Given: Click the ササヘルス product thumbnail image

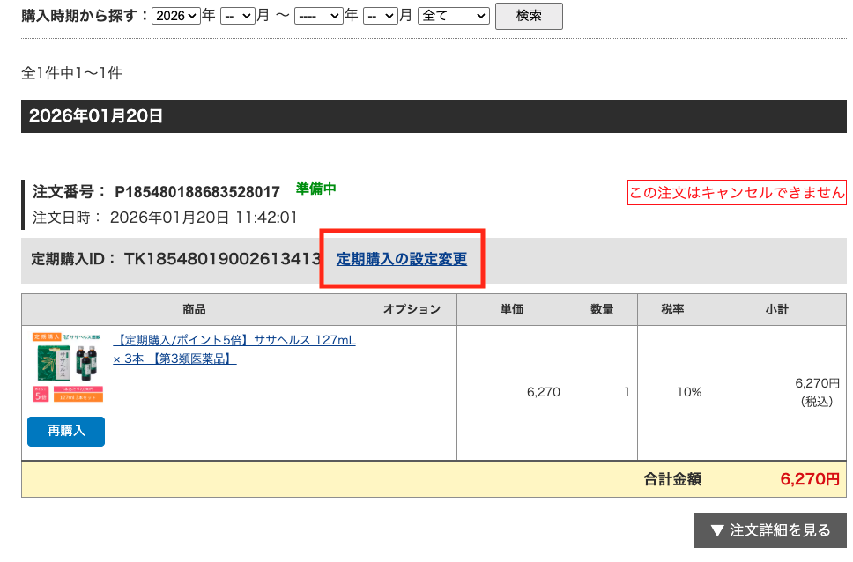Looking at the screenshot, I should (68, 368).
